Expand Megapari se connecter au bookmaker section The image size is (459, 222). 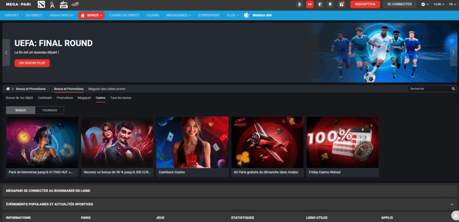(x=230, y=191)
